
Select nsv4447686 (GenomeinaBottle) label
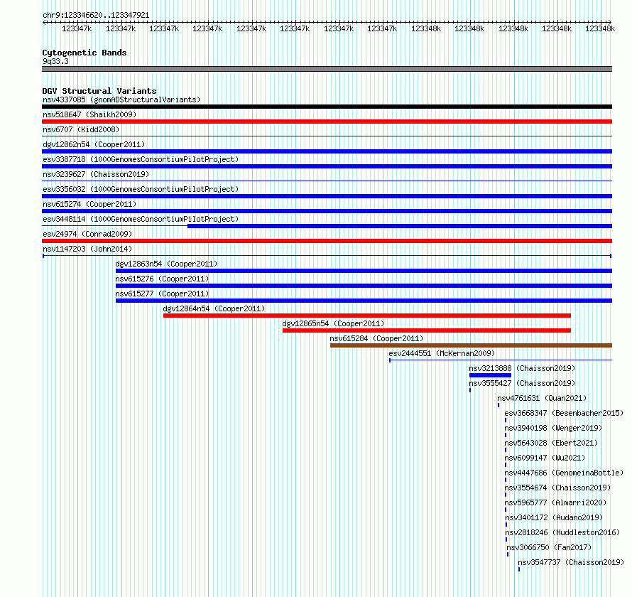coord(564,473)
